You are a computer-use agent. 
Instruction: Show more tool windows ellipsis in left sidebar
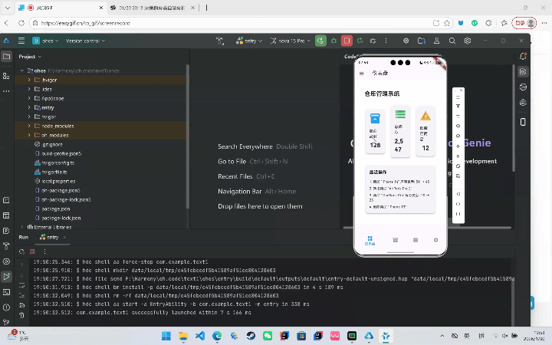click(6, 90)
